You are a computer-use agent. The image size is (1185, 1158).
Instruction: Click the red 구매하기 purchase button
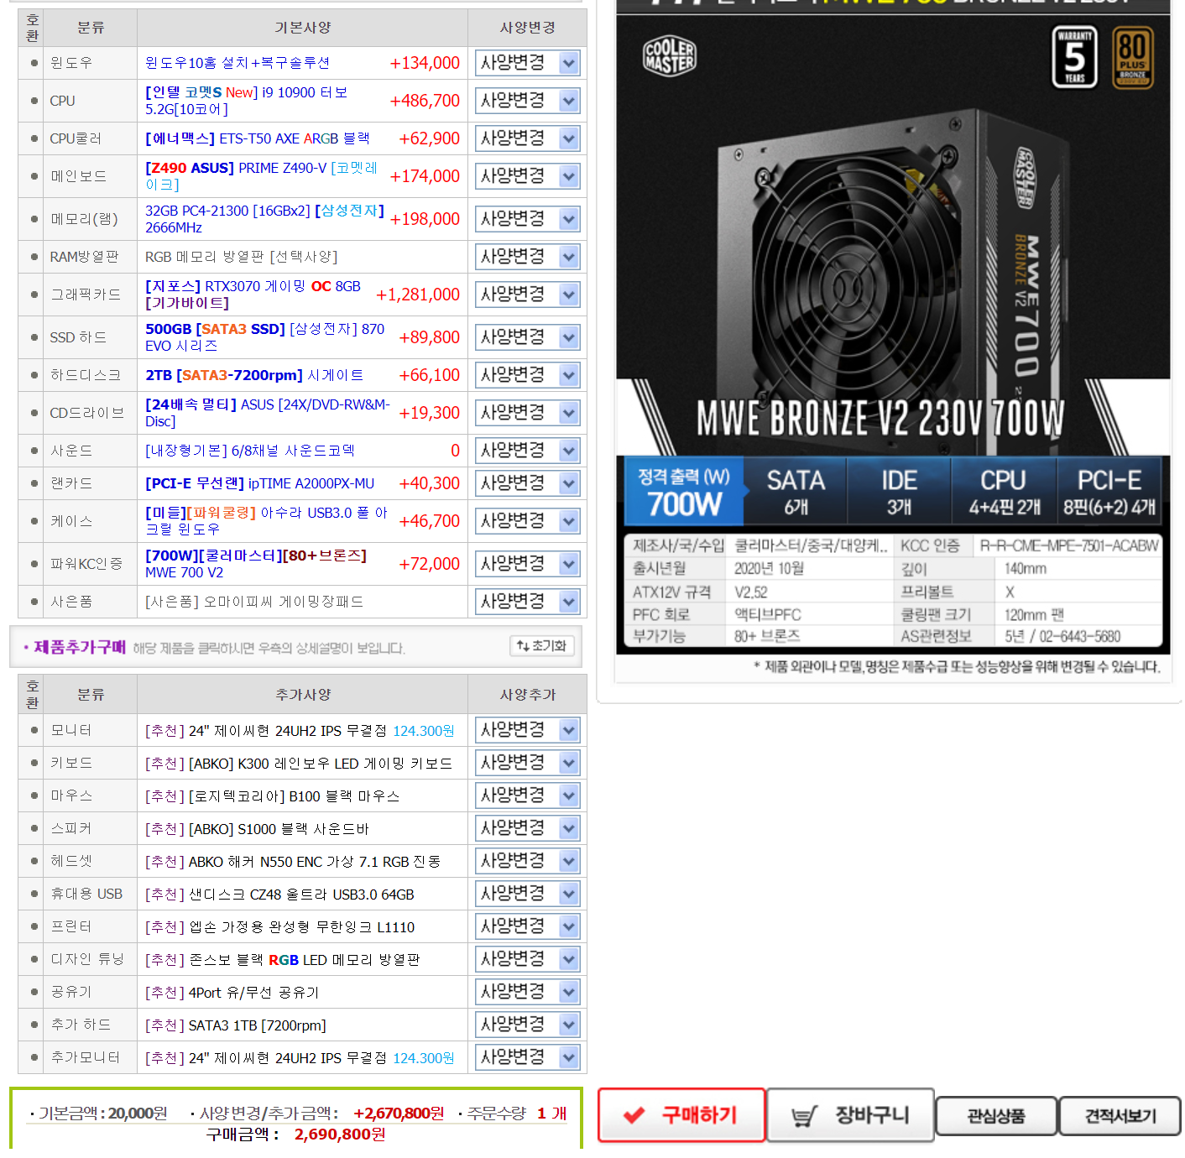point(681,1115)
